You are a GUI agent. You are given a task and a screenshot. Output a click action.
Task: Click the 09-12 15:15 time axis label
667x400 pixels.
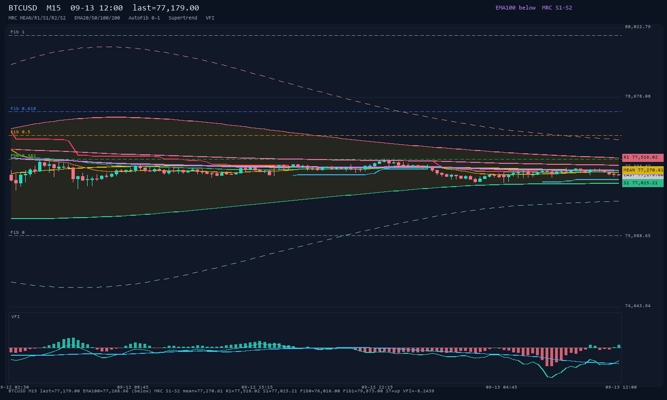pyautogui.click(x=257, y=387)
